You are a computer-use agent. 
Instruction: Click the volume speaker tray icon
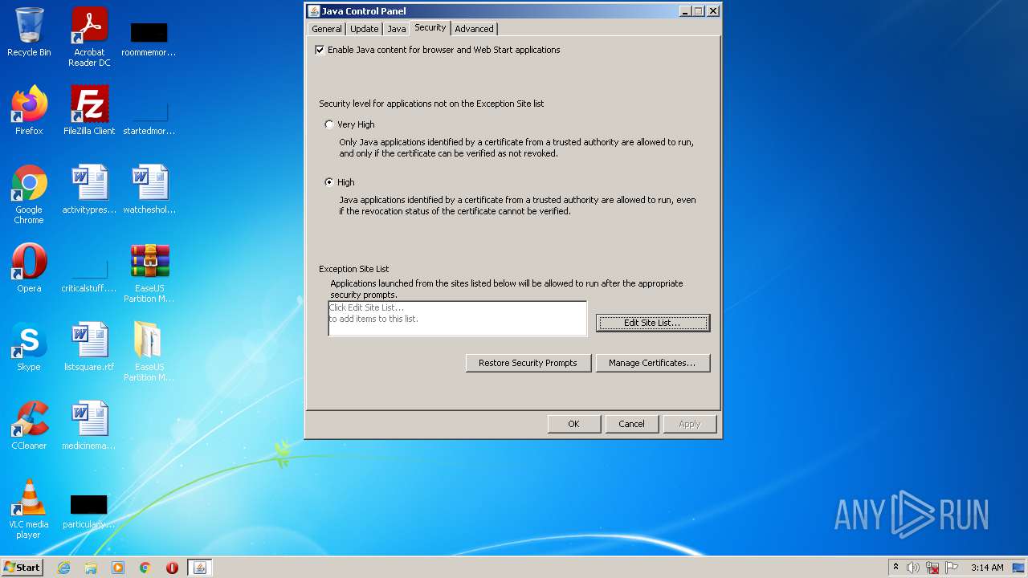pyautogui.click(x=913, y=568)
